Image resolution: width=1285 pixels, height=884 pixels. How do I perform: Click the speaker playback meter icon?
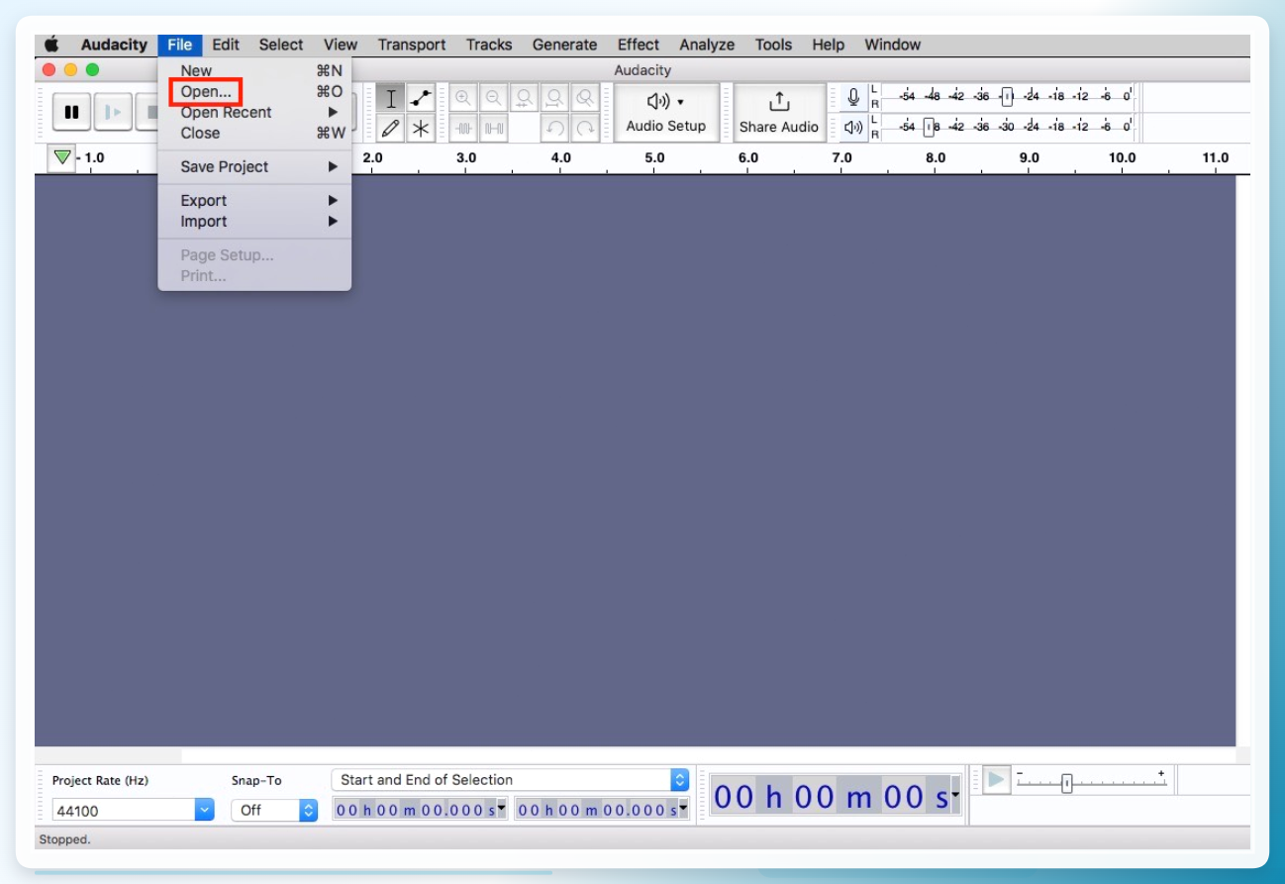pyautogui.click(x=854, y=128)
